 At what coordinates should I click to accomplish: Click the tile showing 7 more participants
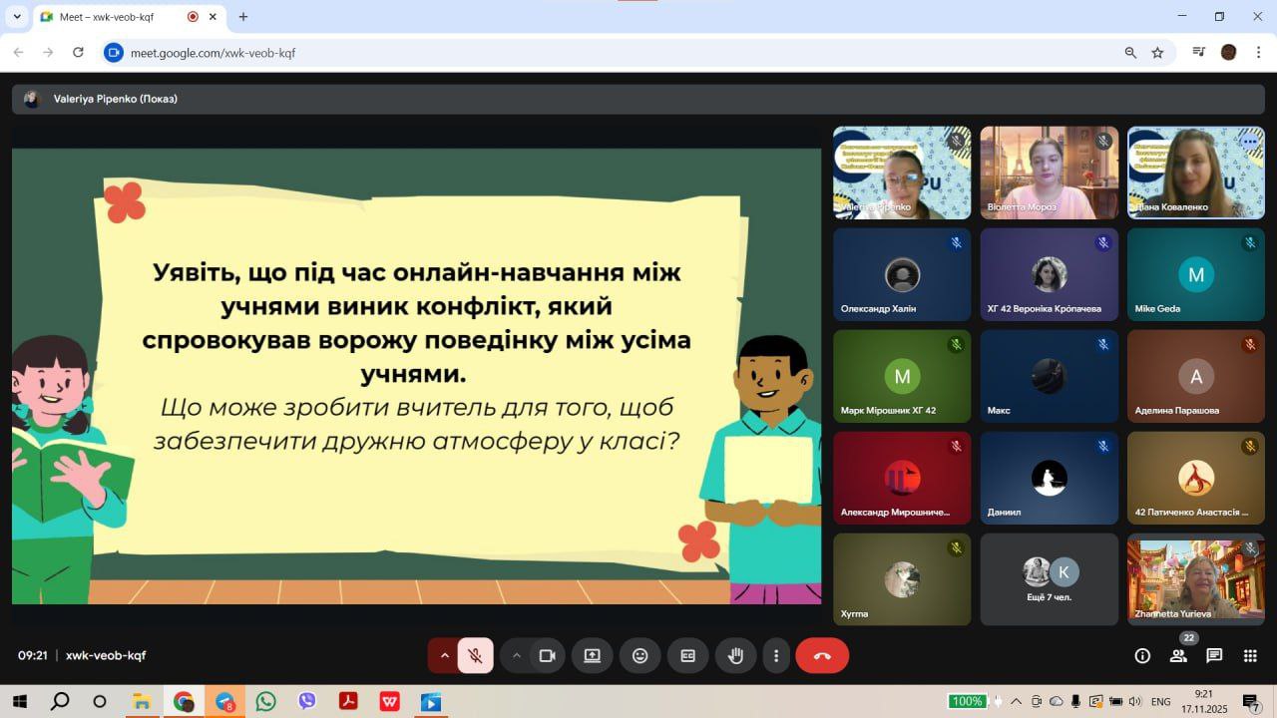coord(1050,579)
